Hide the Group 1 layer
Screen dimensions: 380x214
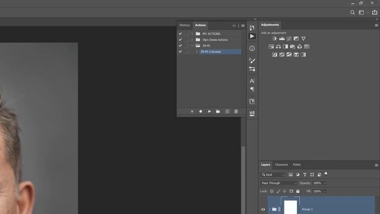(263, 209)
